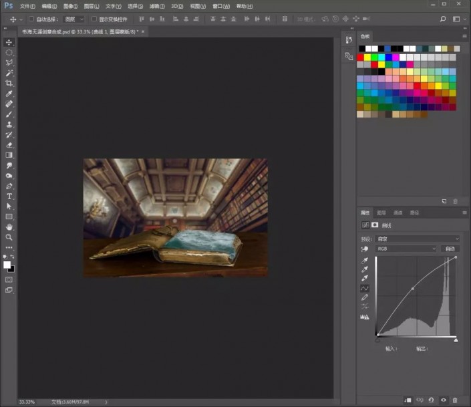The width and height of the screenshot is (471, 407).
Task: Open the 预设 preset dropdown
Action: point(418,239)
